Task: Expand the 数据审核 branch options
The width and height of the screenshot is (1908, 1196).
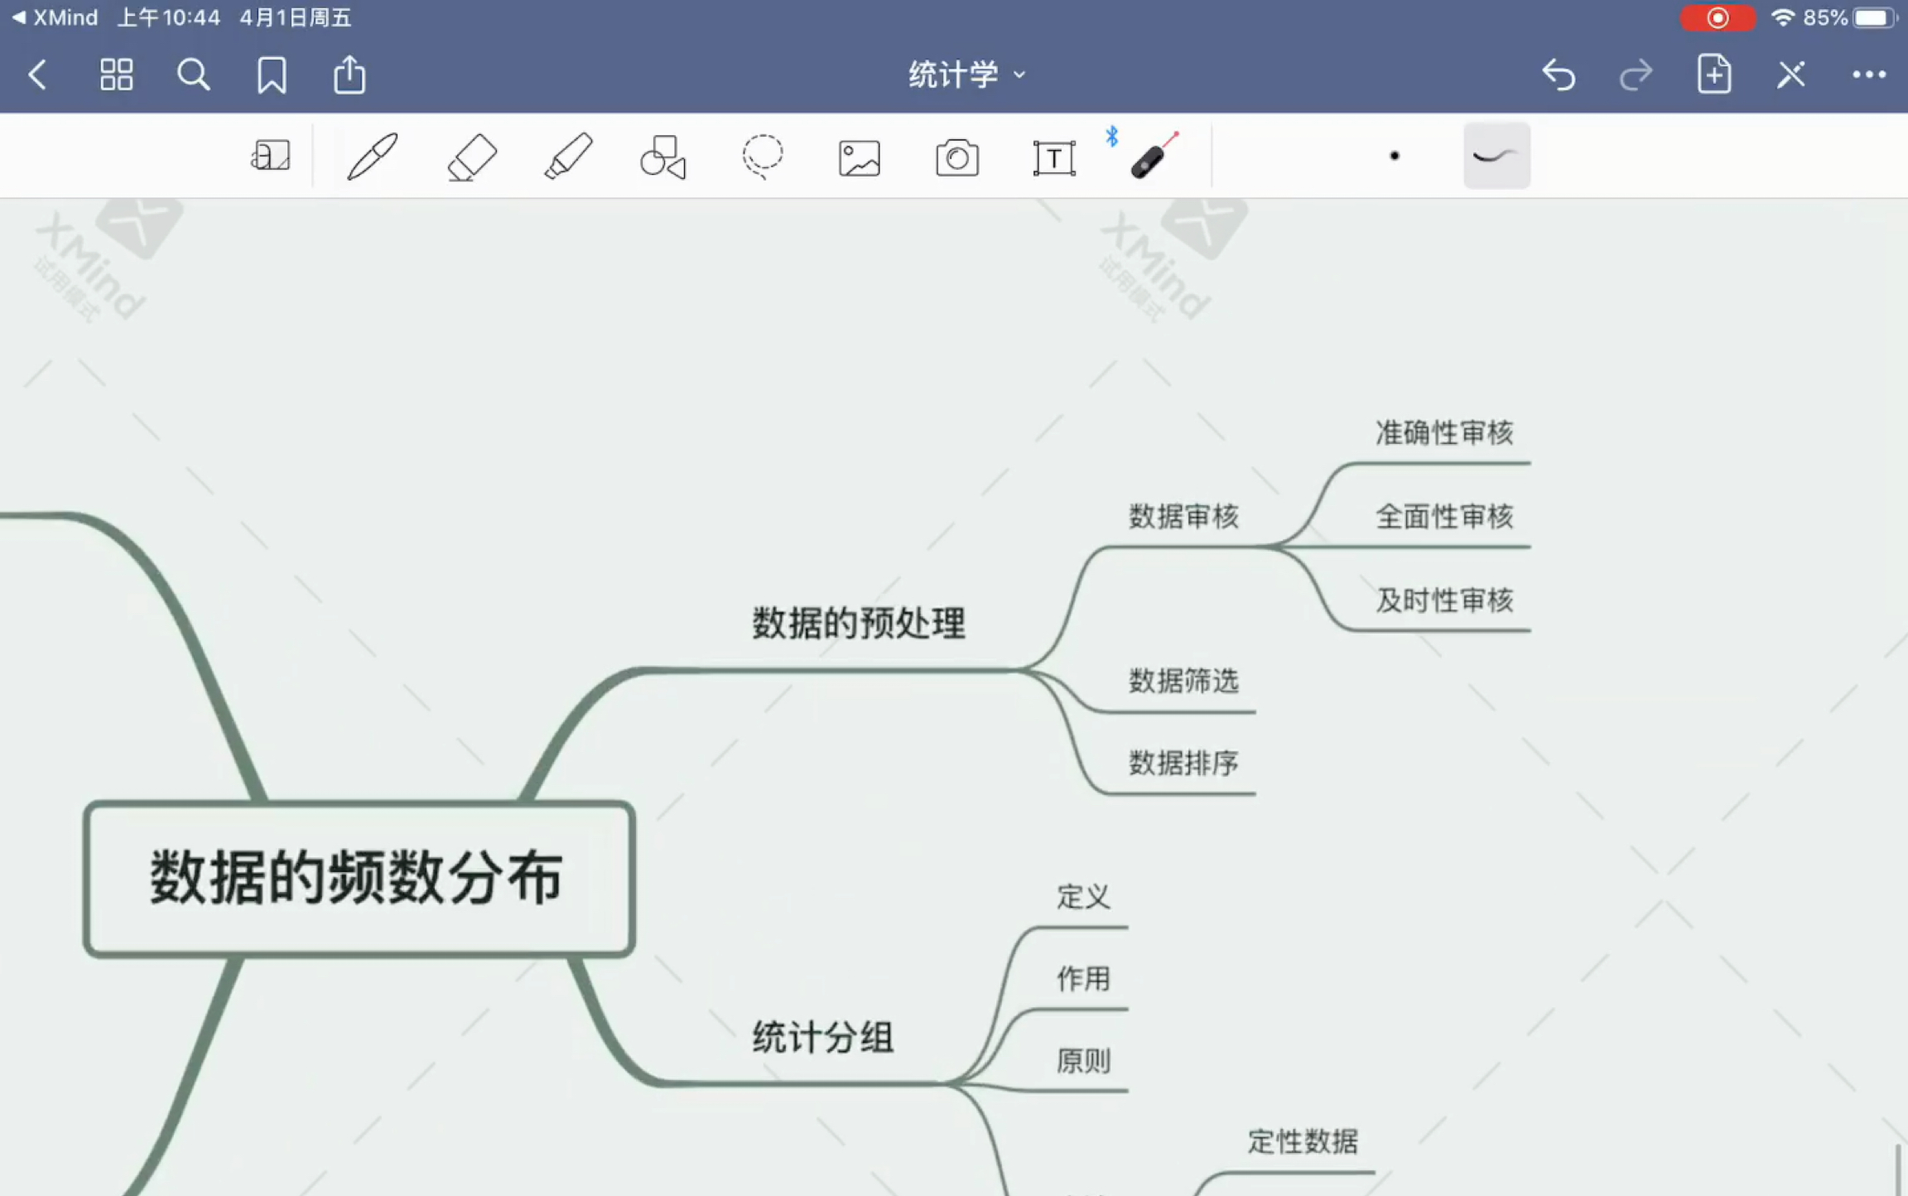Action: (x=1183, y=515)
